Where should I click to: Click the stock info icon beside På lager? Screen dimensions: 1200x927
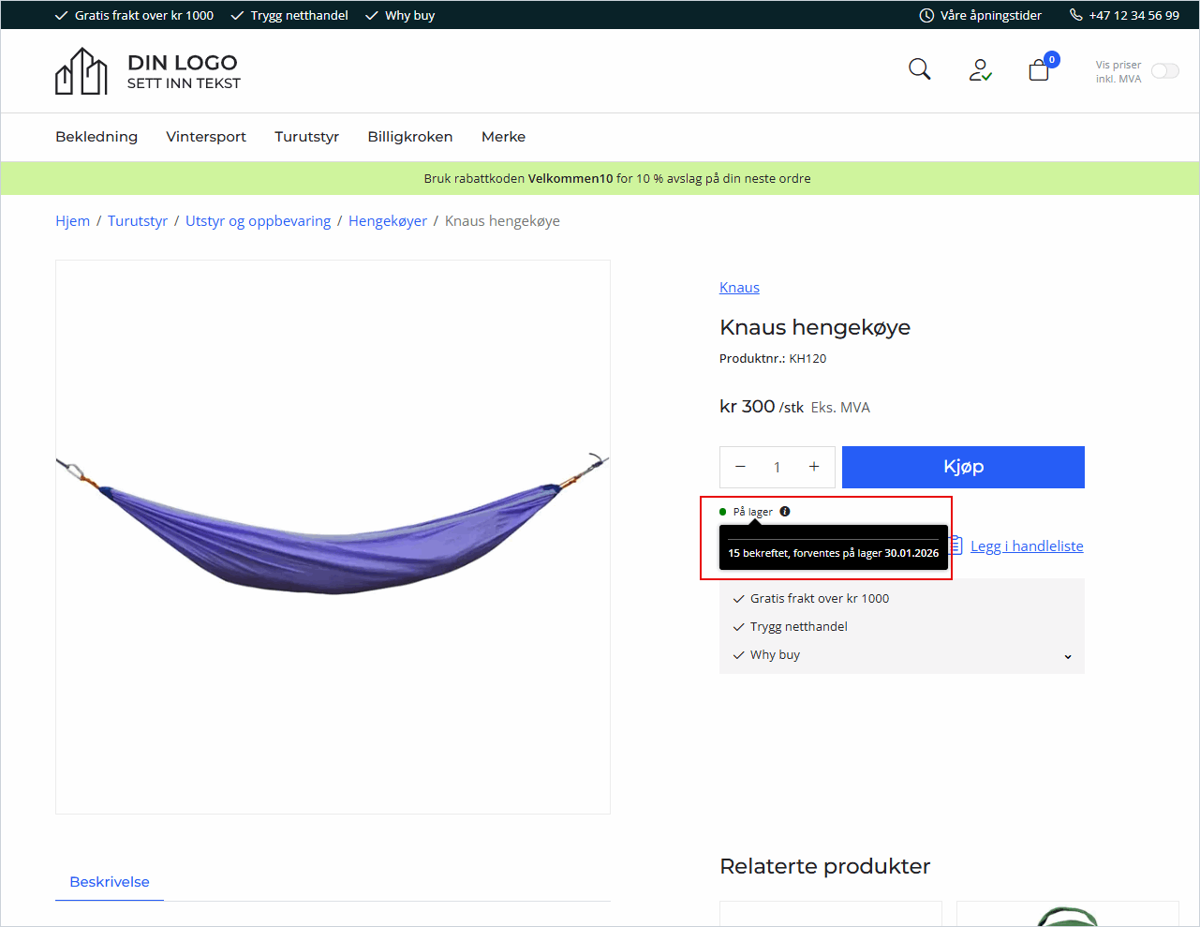coord(785,512)
